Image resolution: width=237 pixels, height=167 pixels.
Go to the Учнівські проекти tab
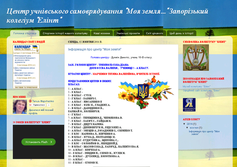pyautogui.click(x=128, y=33)
